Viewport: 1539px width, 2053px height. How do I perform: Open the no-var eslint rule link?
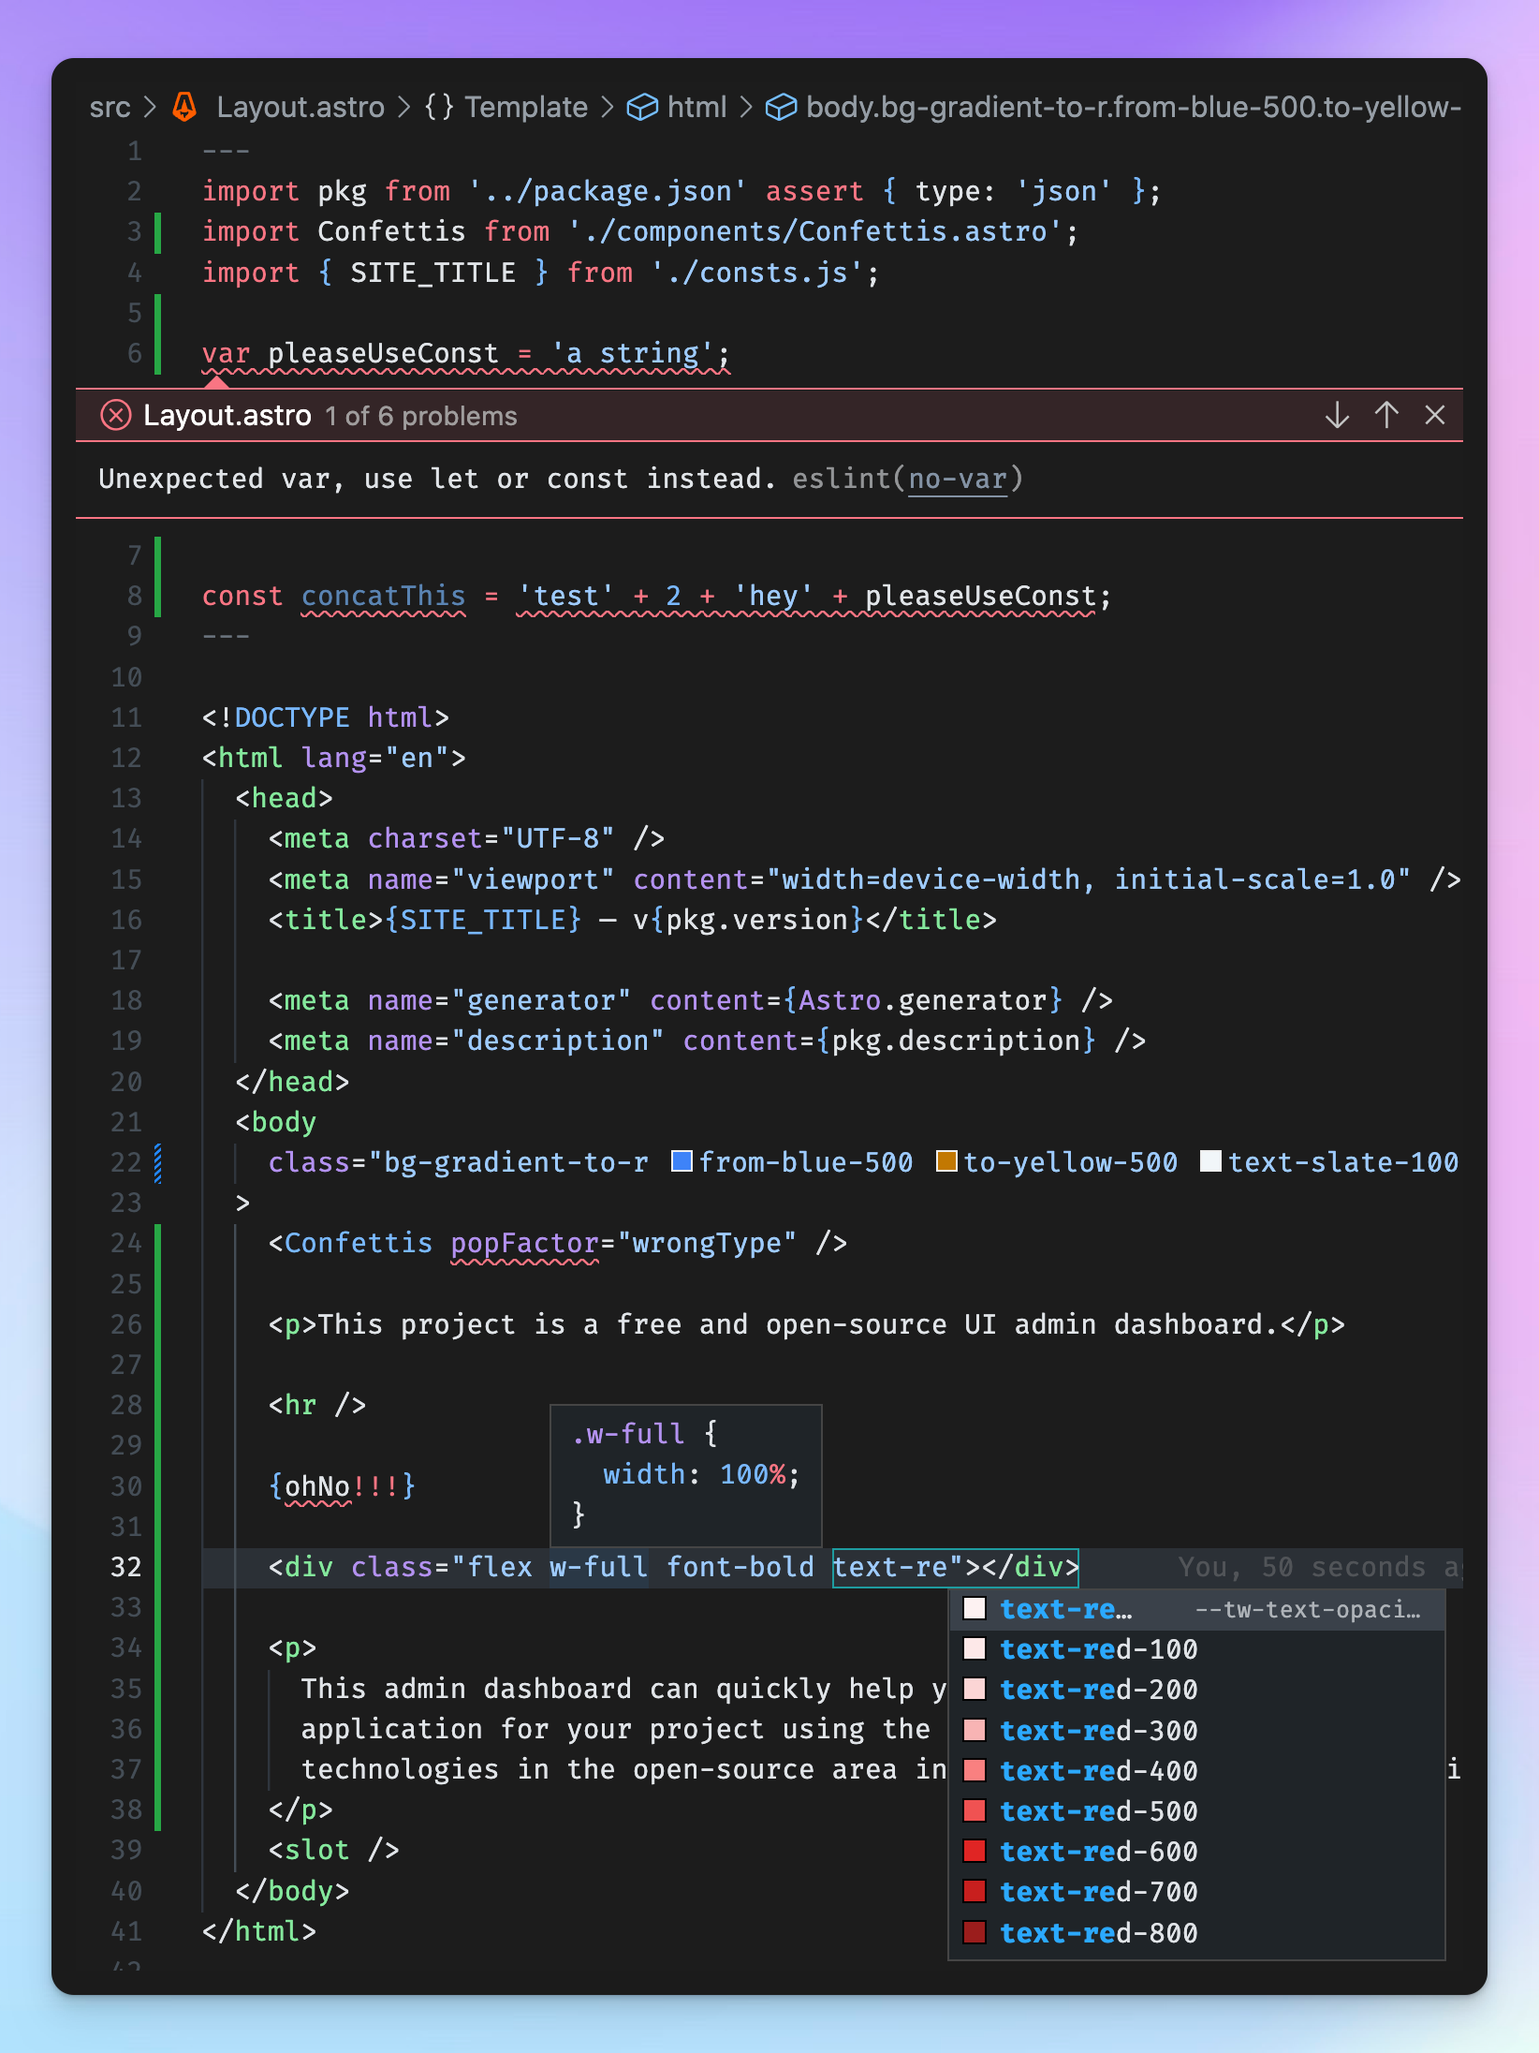(957, 479)
